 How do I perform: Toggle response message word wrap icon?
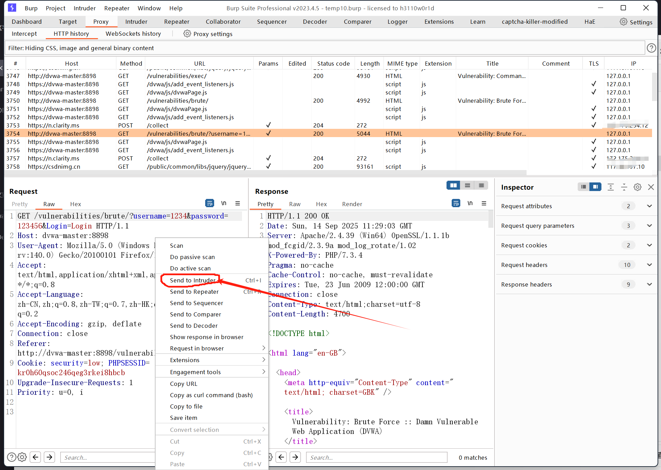(456, 203)
